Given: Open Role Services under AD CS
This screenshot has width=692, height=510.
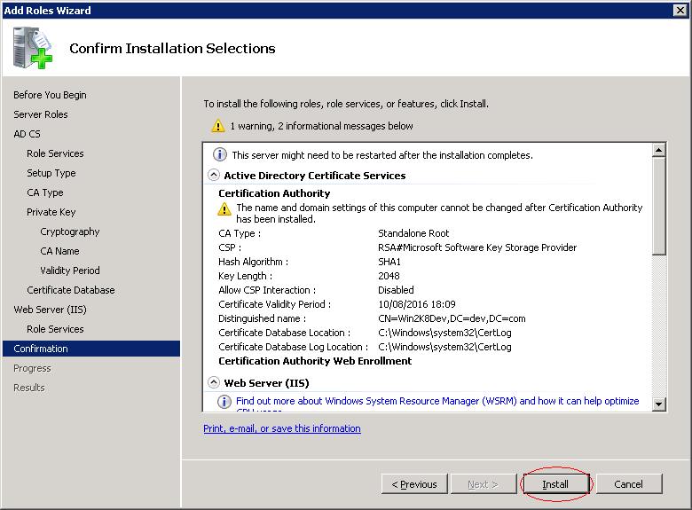Looking at the screenshot, I should tap(55, 153).
